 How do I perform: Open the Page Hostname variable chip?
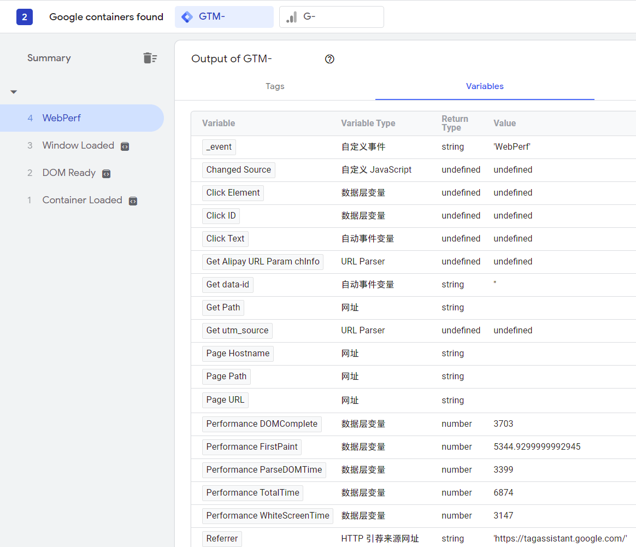pyautogui.click(x=238, y=354)
